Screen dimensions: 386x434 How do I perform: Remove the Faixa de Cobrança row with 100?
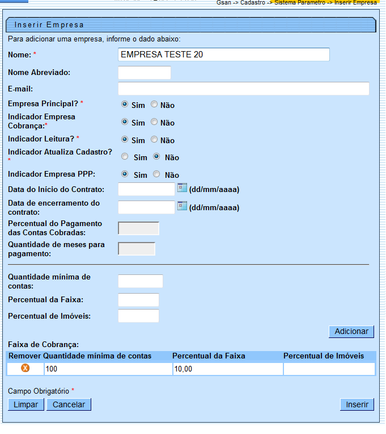tap(26, 369)
